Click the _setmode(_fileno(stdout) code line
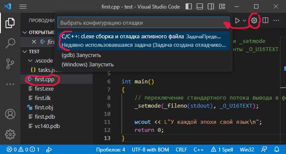Image resolution: width=286 pixels, height=154 pixels. click(196, 106)
